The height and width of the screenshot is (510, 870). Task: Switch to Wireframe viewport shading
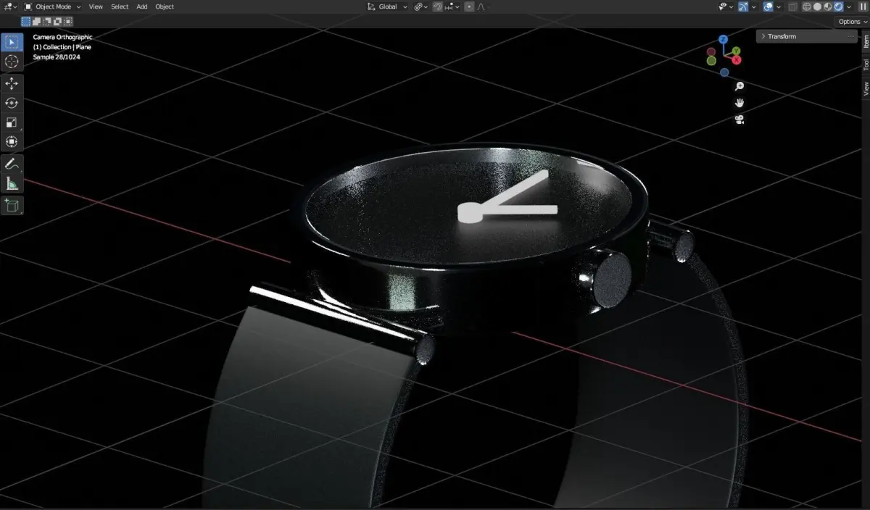click(806, 7)
